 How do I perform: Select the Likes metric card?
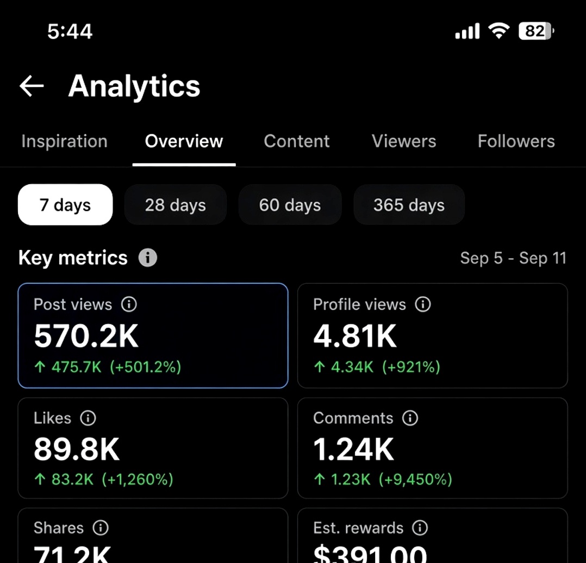[153, 448]
